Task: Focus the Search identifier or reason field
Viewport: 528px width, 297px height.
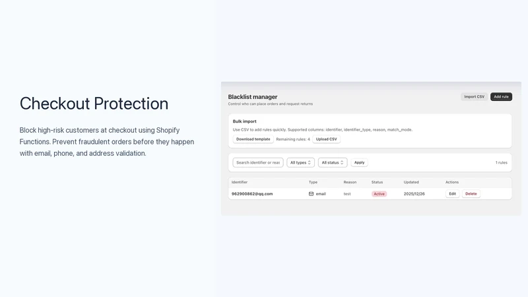Action: point(258,162)
